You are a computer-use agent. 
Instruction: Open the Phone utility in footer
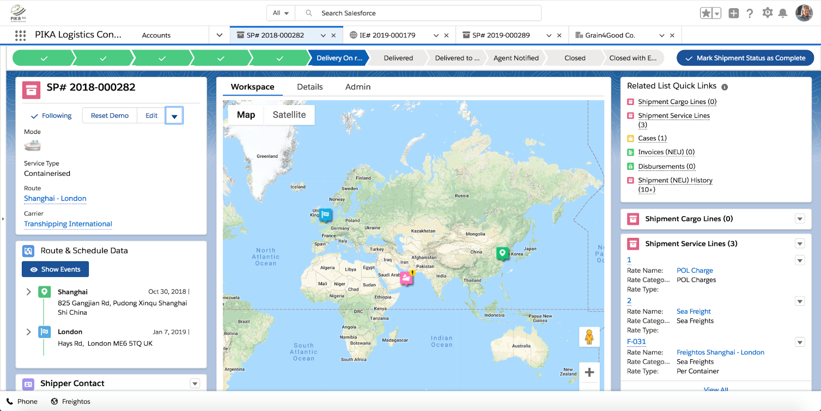[x=22, y=402]
